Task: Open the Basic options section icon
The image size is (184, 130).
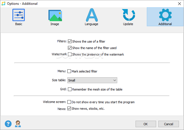Action: coord(19,15)
